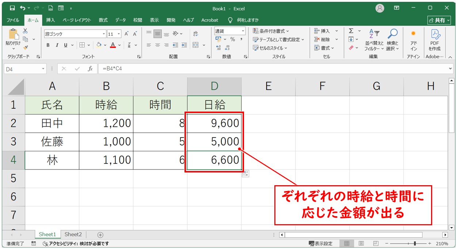Apply comma style number format
The image size is (457, 249).
click(x=241, y=39)
